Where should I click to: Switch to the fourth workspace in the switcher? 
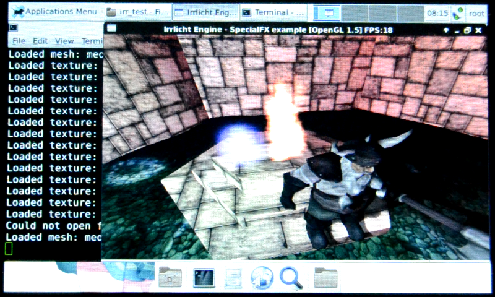coord(410,13)
